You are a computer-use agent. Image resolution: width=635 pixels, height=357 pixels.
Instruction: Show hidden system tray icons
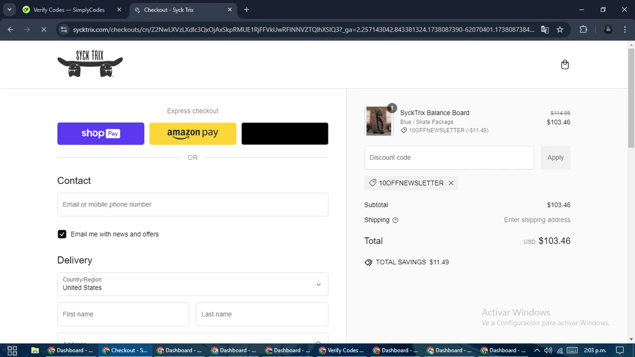pos(537,351)
